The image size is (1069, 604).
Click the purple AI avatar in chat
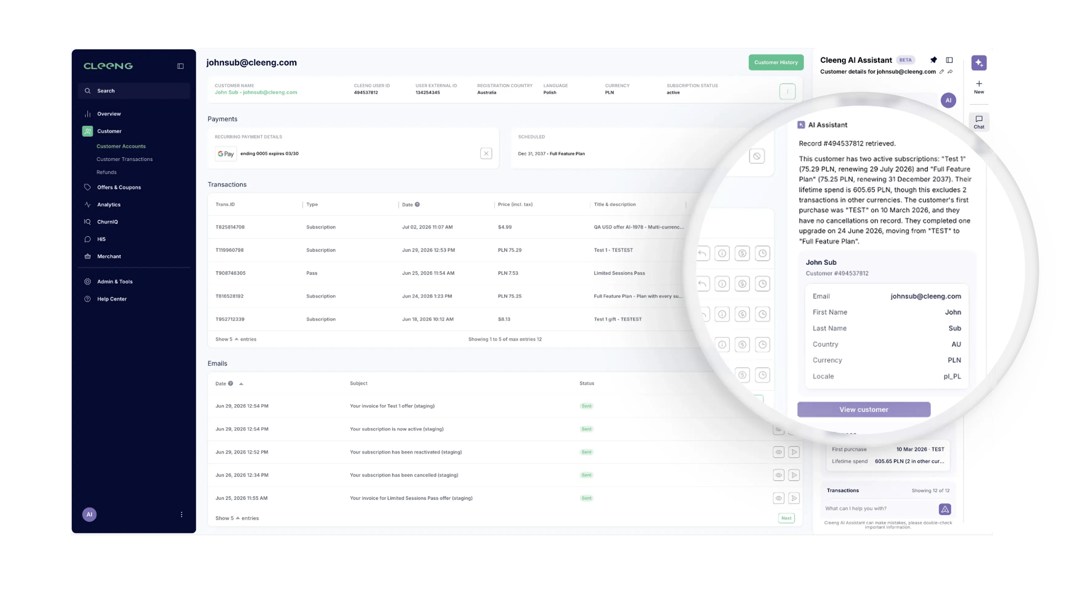948,101
